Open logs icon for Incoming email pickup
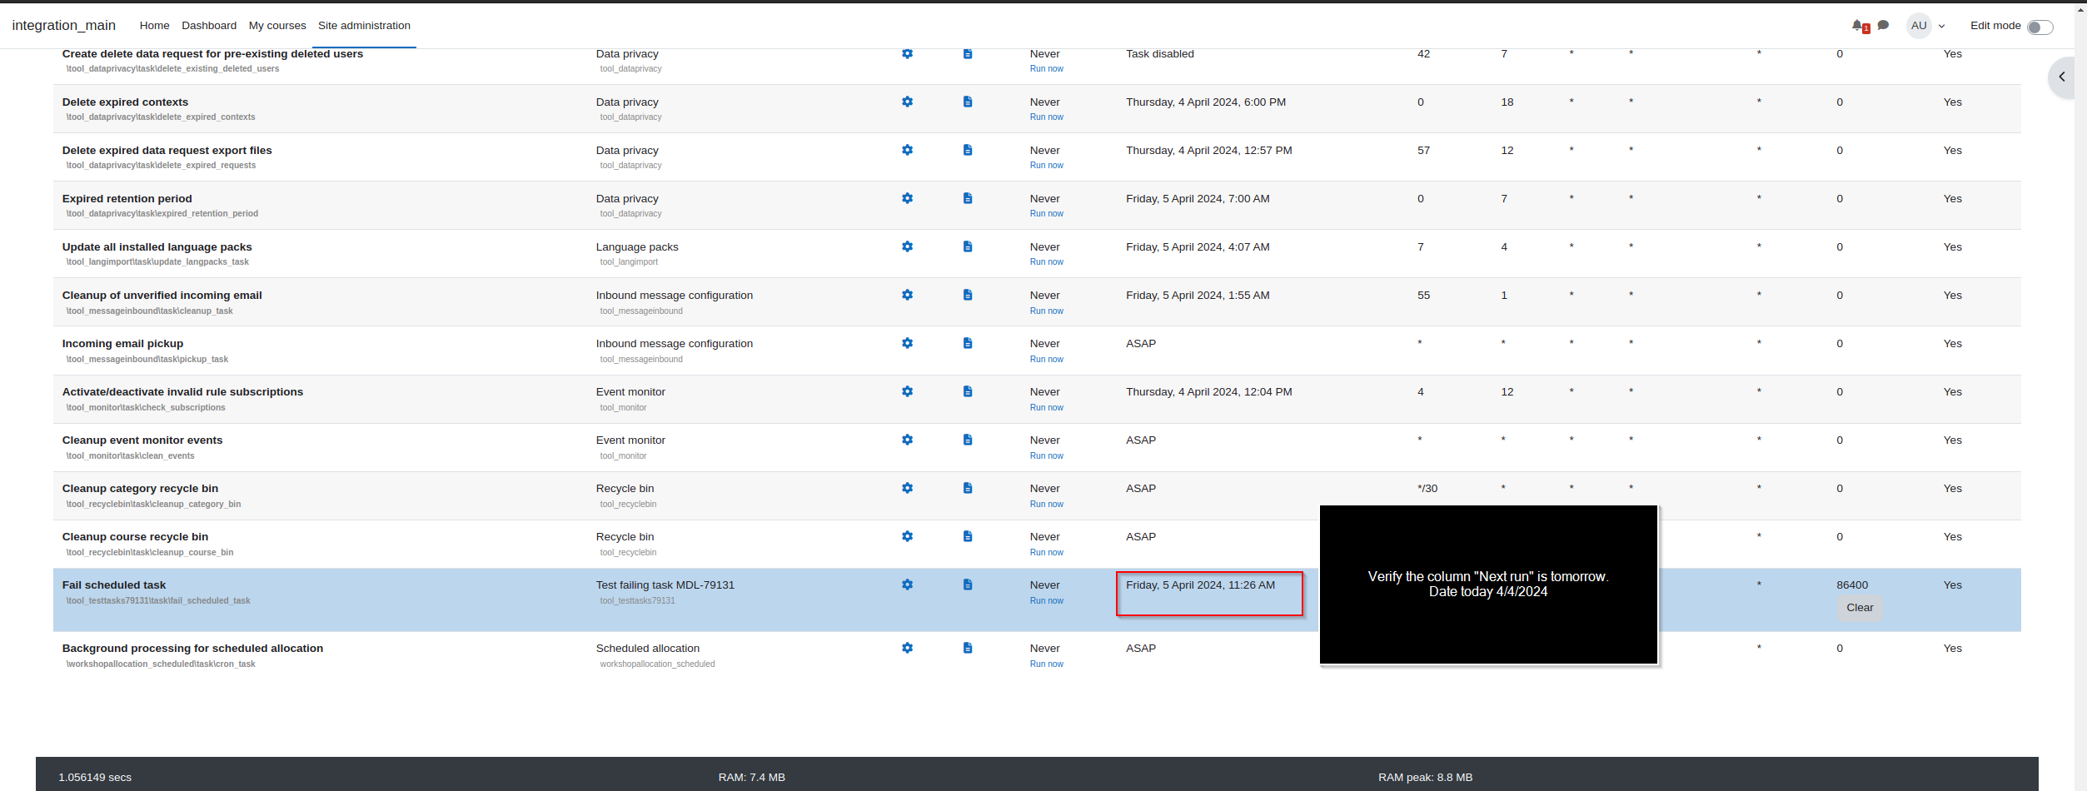Image resolution: width=2087 pixels, height=791 pixels. point(968,343)
